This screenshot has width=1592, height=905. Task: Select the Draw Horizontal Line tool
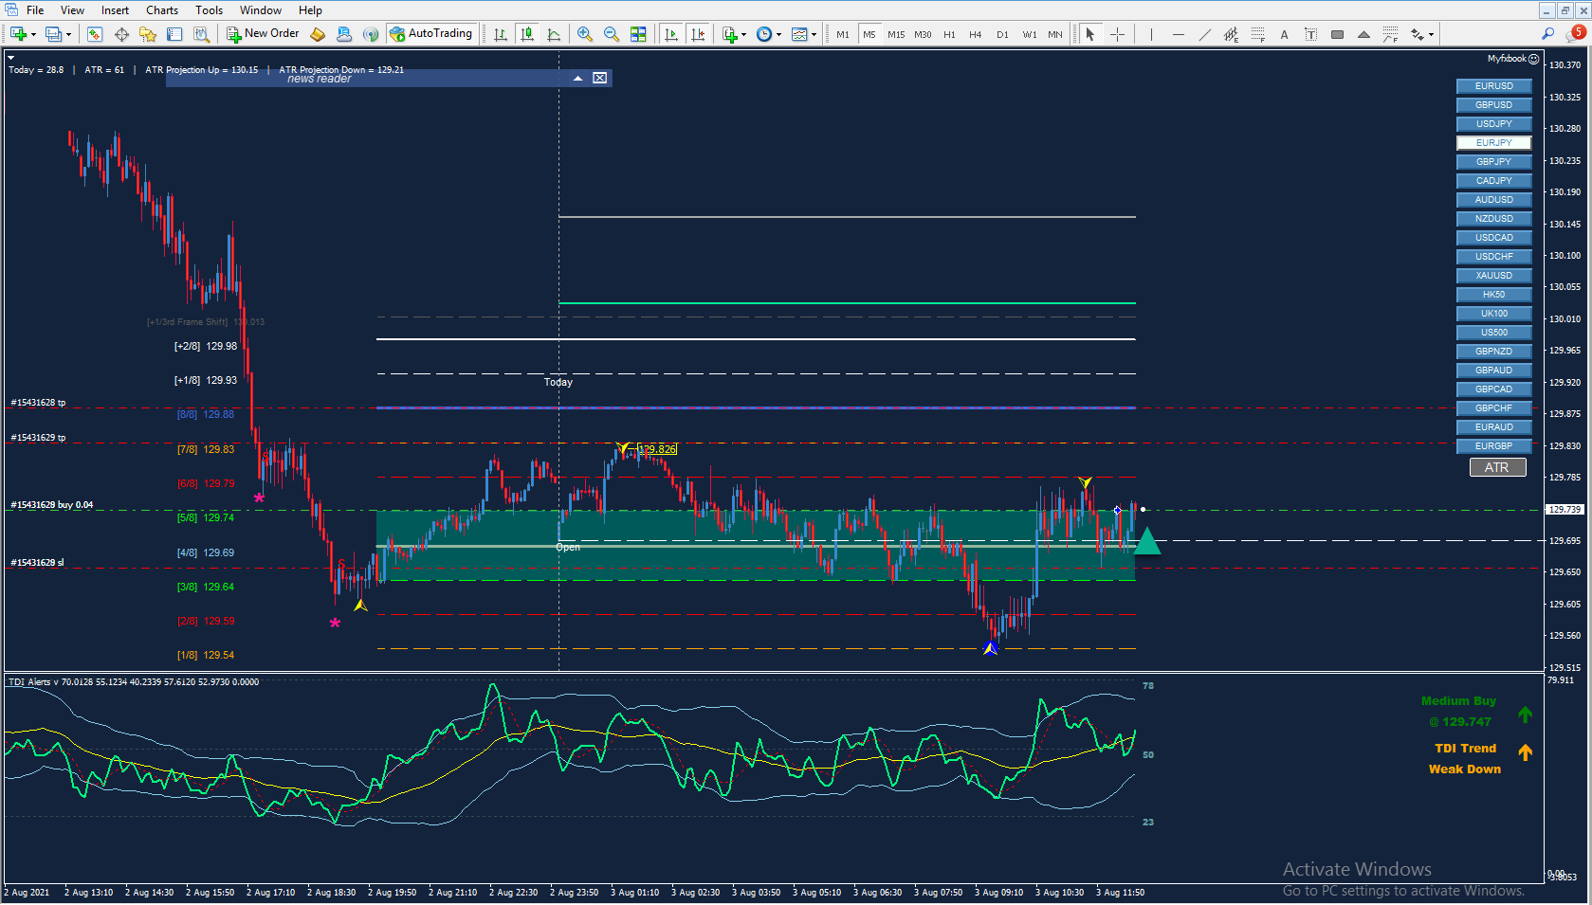(1178, 34)
